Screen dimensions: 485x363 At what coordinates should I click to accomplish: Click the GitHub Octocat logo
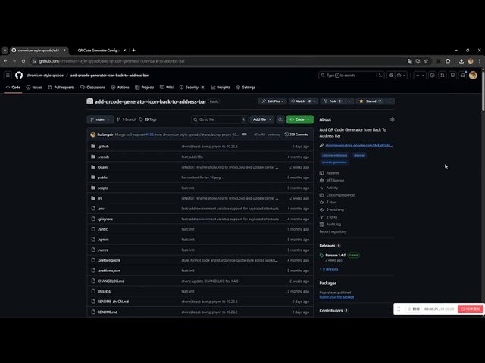pyautogui.click(x=19, y=76)
